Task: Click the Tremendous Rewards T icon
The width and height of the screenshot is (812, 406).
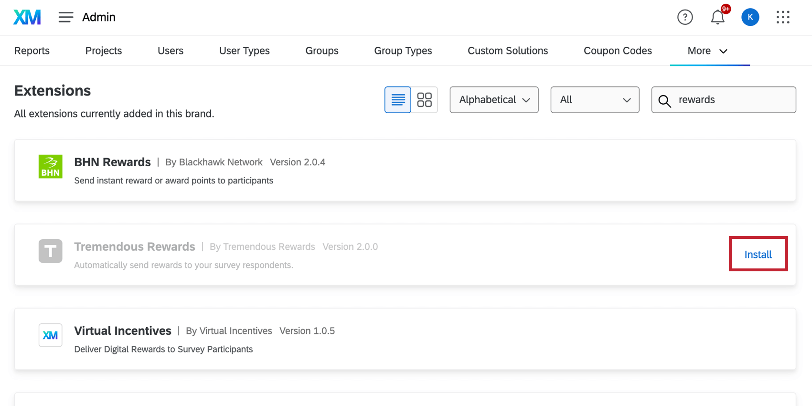Action: (x=51, y=251)
